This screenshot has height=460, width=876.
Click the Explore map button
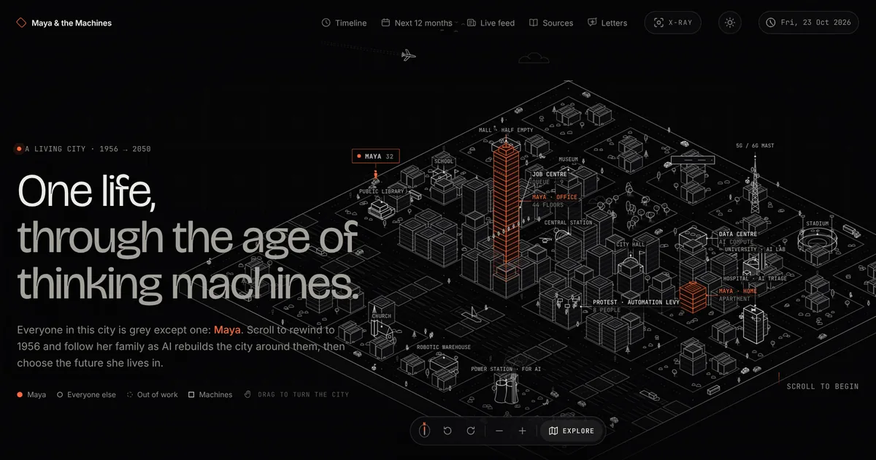pos(572,431)
